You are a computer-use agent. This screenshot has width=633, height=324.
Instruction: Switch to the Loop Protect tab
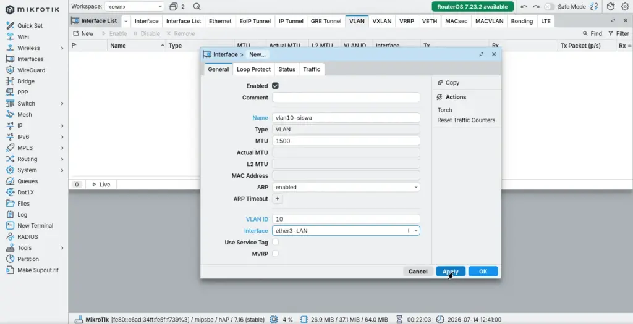[253, 69]
